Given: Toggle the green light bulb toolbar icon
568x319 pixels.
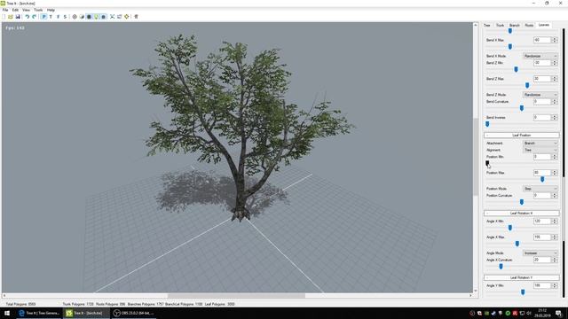Looking at the screenshot, I should point(97,17).
